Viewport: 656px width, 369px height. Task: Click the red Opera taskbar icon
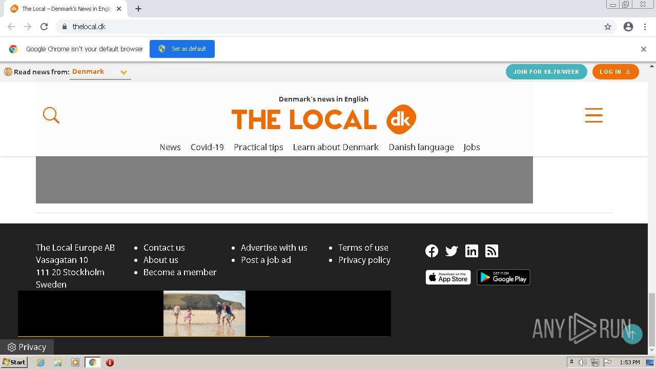[110, 362]
